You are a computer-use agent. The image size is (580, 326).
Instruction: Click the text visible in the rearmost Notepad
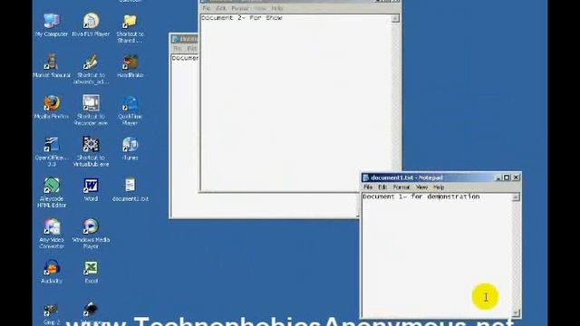(185, 58)
